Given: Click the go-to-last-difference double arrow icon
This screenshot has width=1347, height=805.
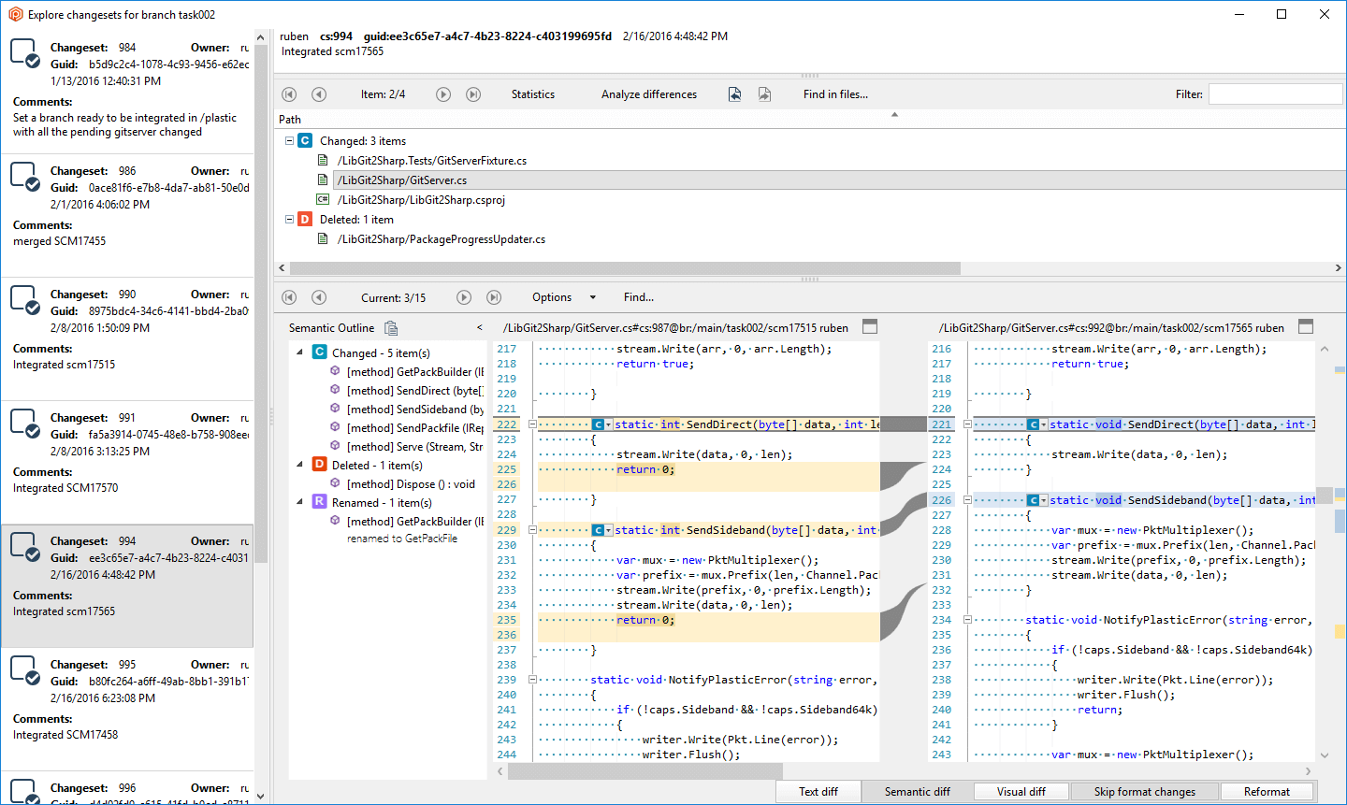Looking at the screenshot, I should point(494,296).
